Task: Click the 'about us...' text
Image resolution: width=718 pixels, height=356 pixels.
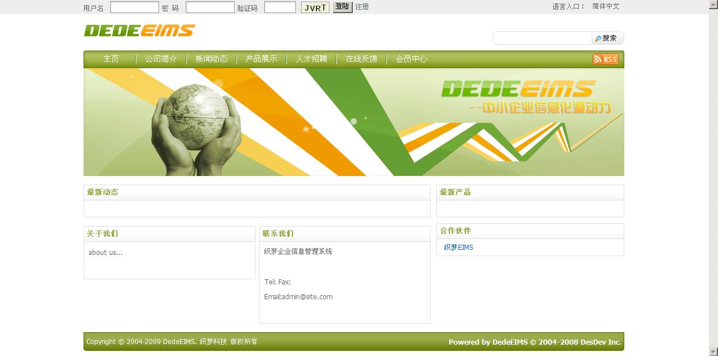Action: pyautogui.click(x=106, y=253)
